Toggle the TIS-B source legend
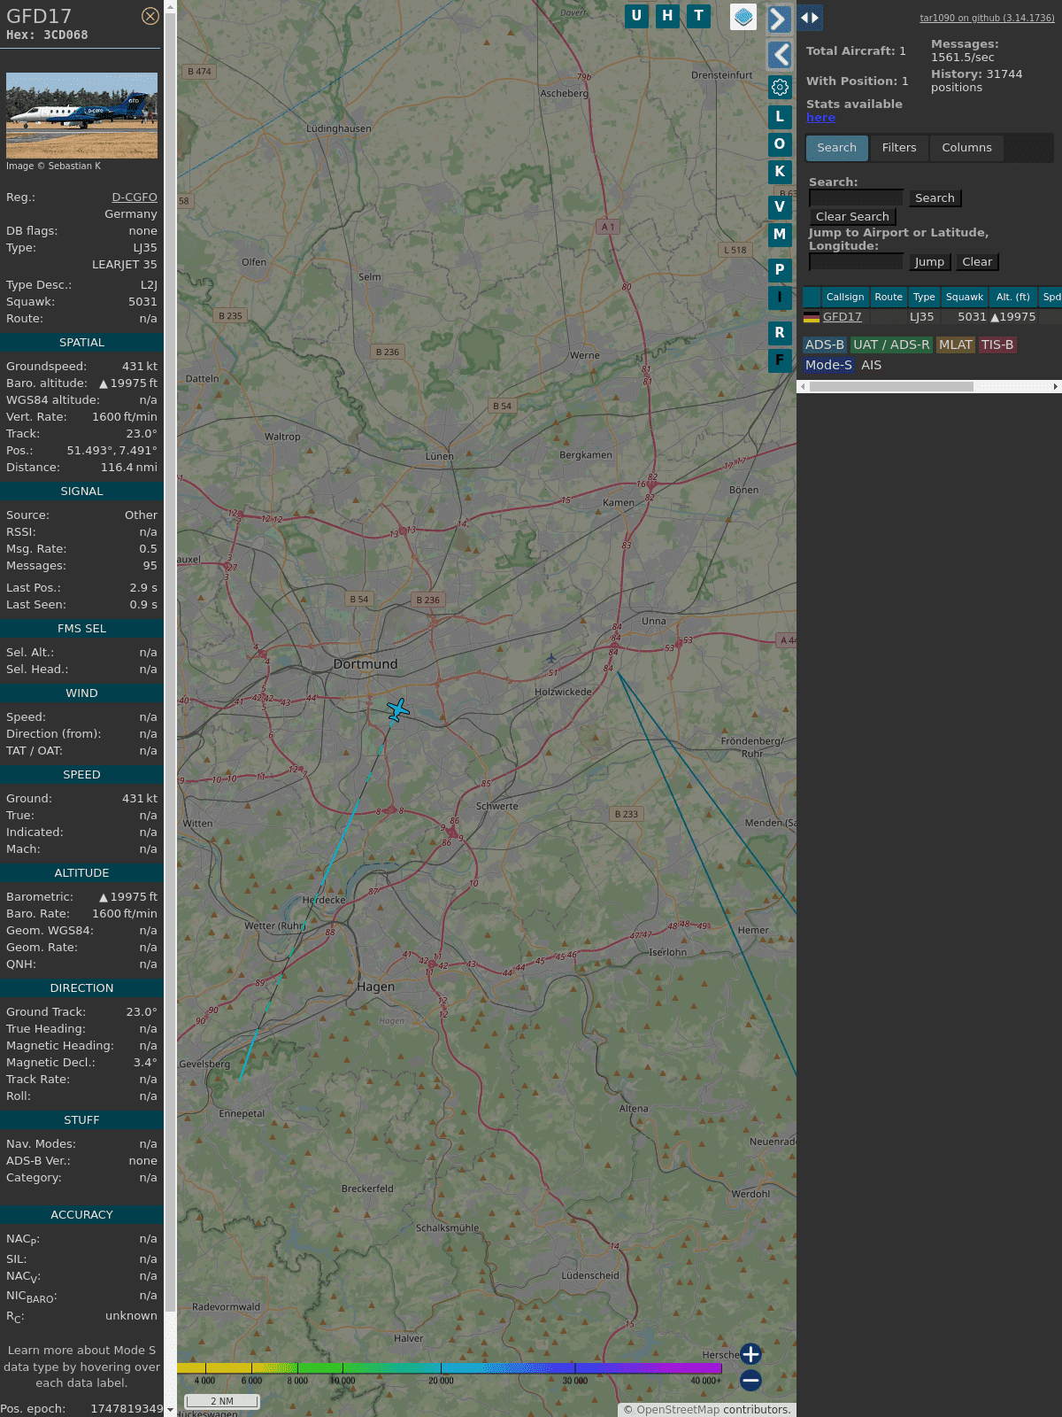1062x1417 pixels. [997, 345]
